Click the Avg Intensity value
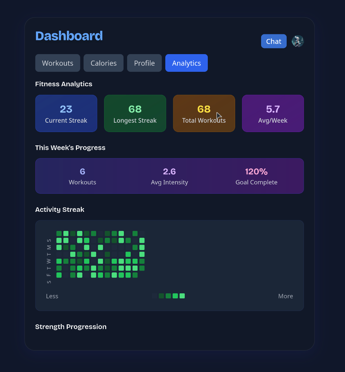 [x=169, y=171]
